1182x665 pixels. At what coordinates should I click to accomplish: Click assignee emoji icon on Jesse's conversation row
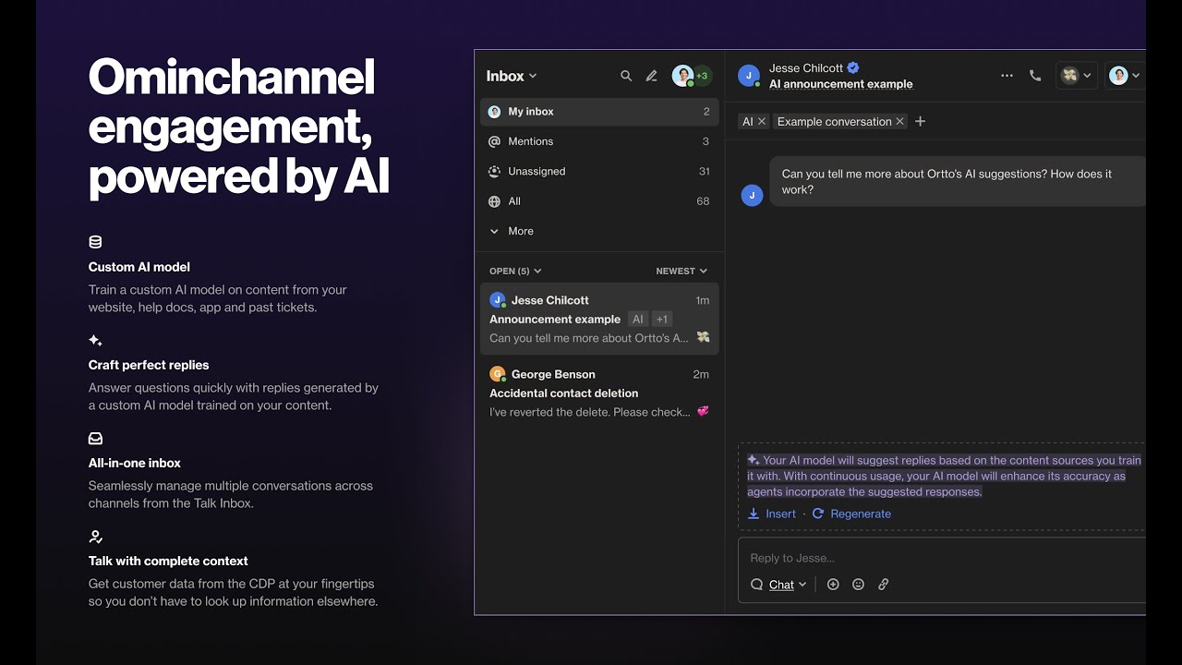[703, 337]
